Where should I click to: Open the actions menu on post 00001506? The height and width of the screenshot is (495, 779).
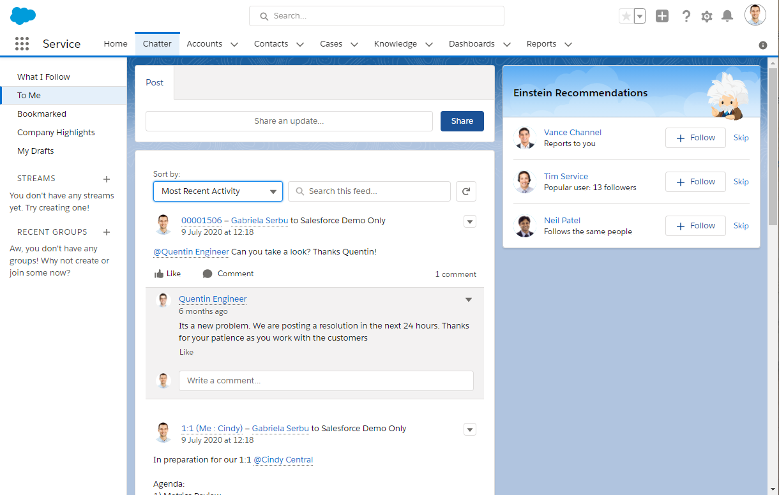469,221
